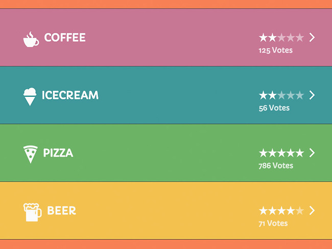Select the PIZZA category label
This screenshot has width=332, height=249.
coord(58,153)
